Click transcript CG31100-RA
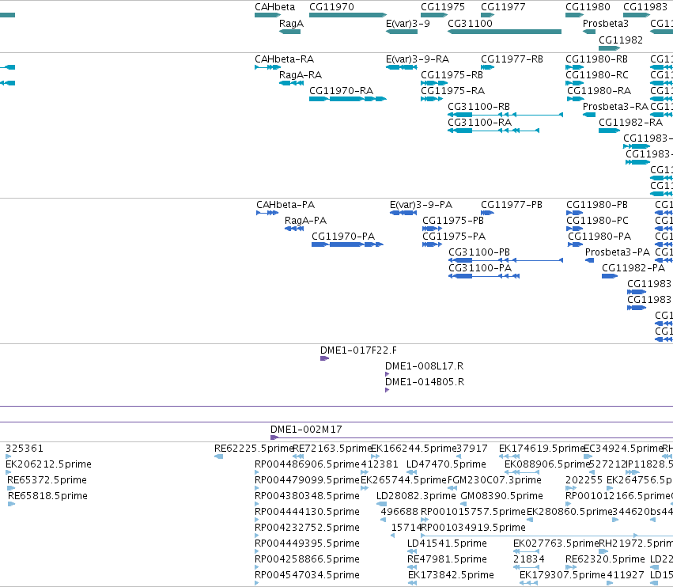 pyautogui.click(x=493, y=131)
